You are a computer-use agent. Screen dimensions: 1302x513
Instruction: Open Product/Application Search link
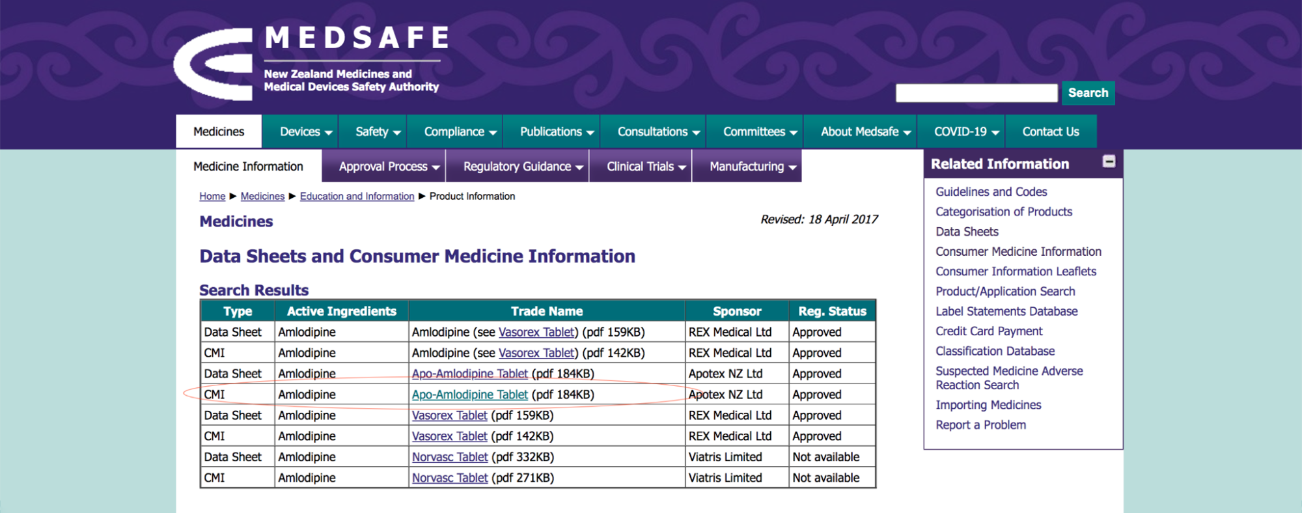pos(1005,291)
